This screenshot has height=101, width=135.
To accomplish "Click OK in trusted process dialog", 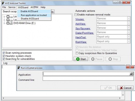I will [x=108, y=88].
